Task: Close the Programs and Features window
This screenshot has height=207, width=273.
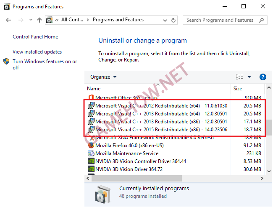Action: (263, 7)
